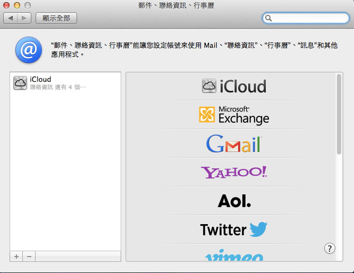The width and height of the screenshot is (354, 273).
Task: Choose Aol. account type
Action: 234,201
